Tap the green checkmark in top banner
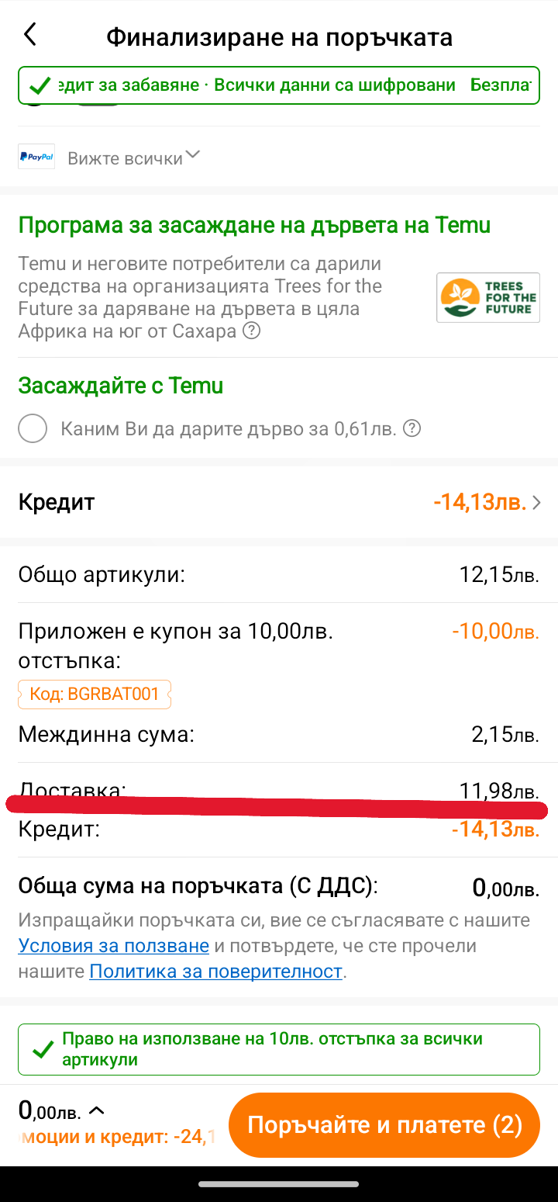Viewport: 558px width, 1202px height. click(39, 86)
